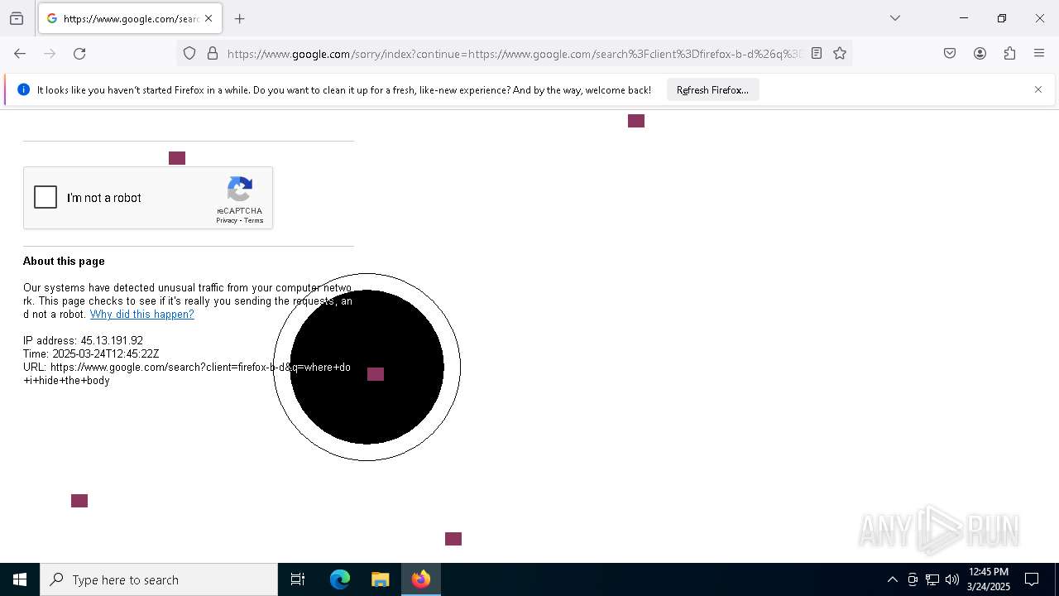Image resolution: width=1059 pixels, height=596 pixels.
Task: Click the Refresh Firefox button
Action: pos(712,89)
